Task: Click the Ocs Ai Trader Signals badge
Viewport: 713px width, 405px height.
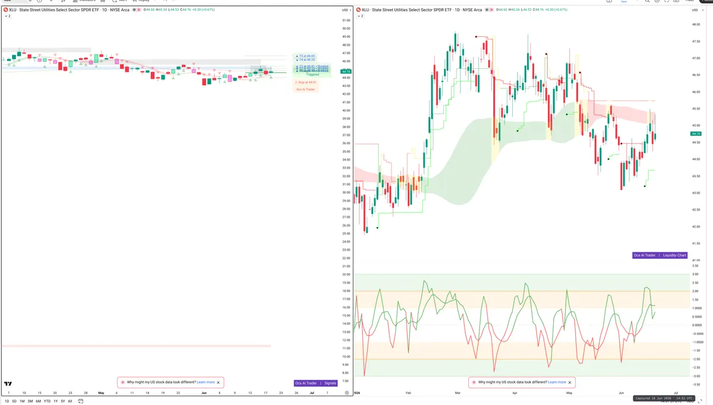Action: [316, 383]
